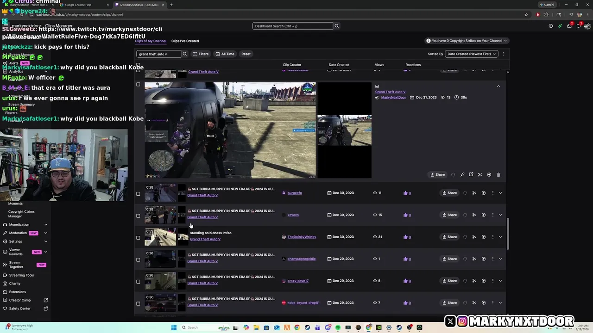Switch to the Google Chrome Help browser tab

pos(83,5)
